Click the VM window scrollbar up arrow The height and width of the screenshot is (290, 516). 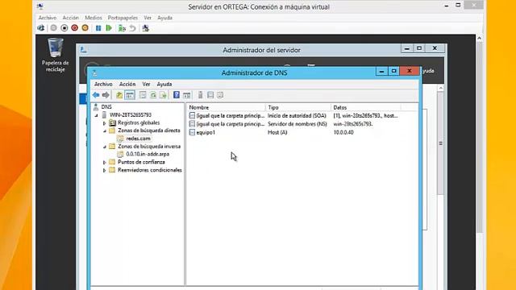pos(480,39)
